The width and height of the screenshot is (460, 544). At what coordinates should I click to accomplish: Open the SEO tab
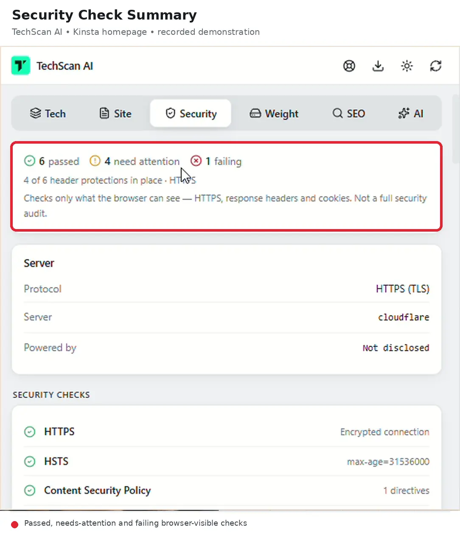(x=349, y=113)
